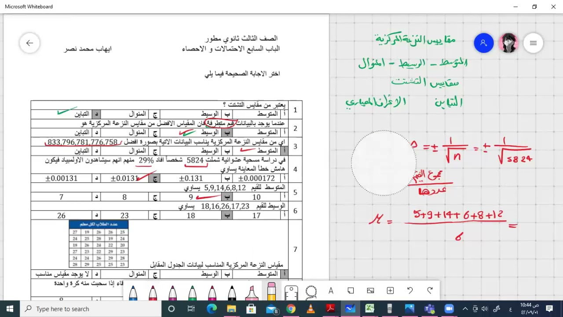Screen dimensions: 563x317
Task: Open the taskbar clock showing 10:44
Action: pos(529,309)
